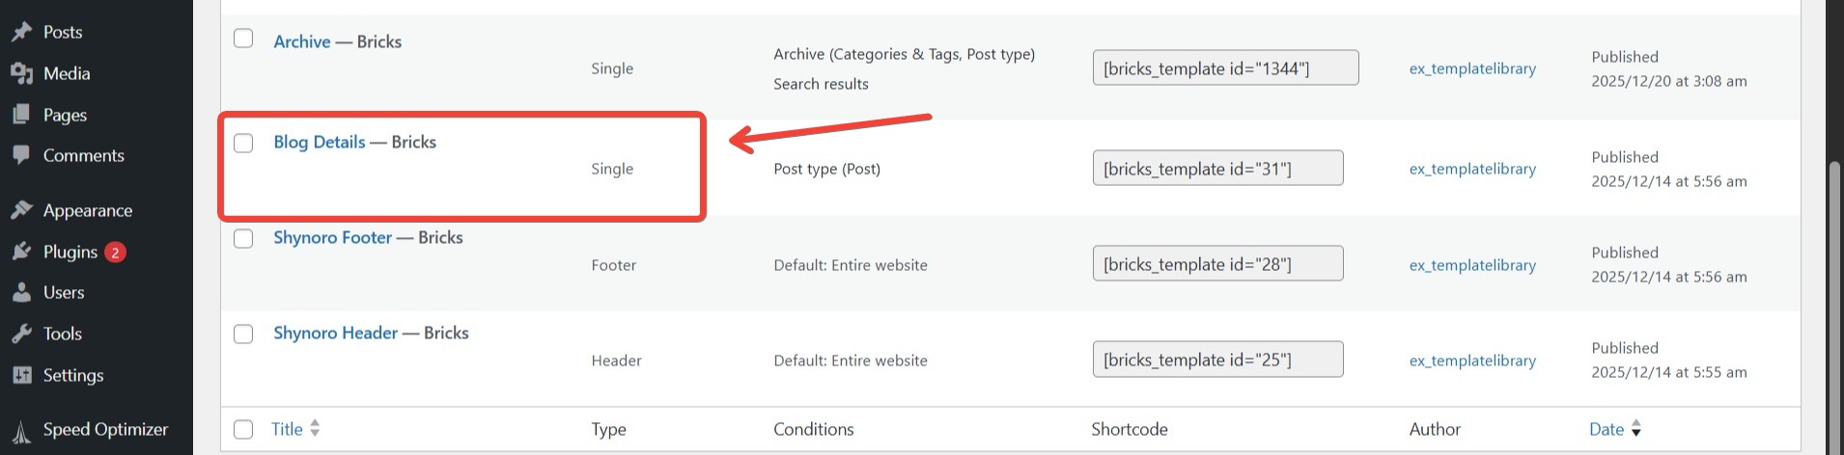Click the Speed Optimizer icon

[x=21, y=431]
